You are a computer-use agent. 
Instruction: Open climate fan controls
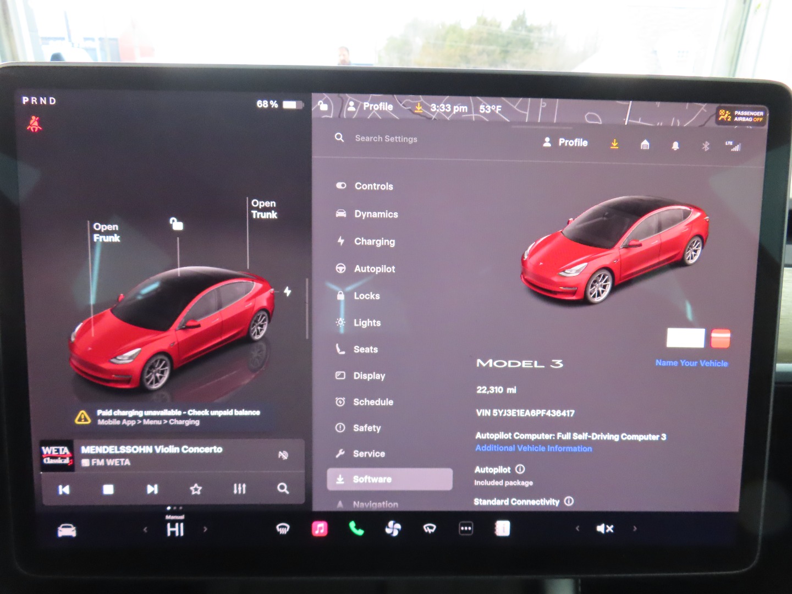(x=393, y=529)
